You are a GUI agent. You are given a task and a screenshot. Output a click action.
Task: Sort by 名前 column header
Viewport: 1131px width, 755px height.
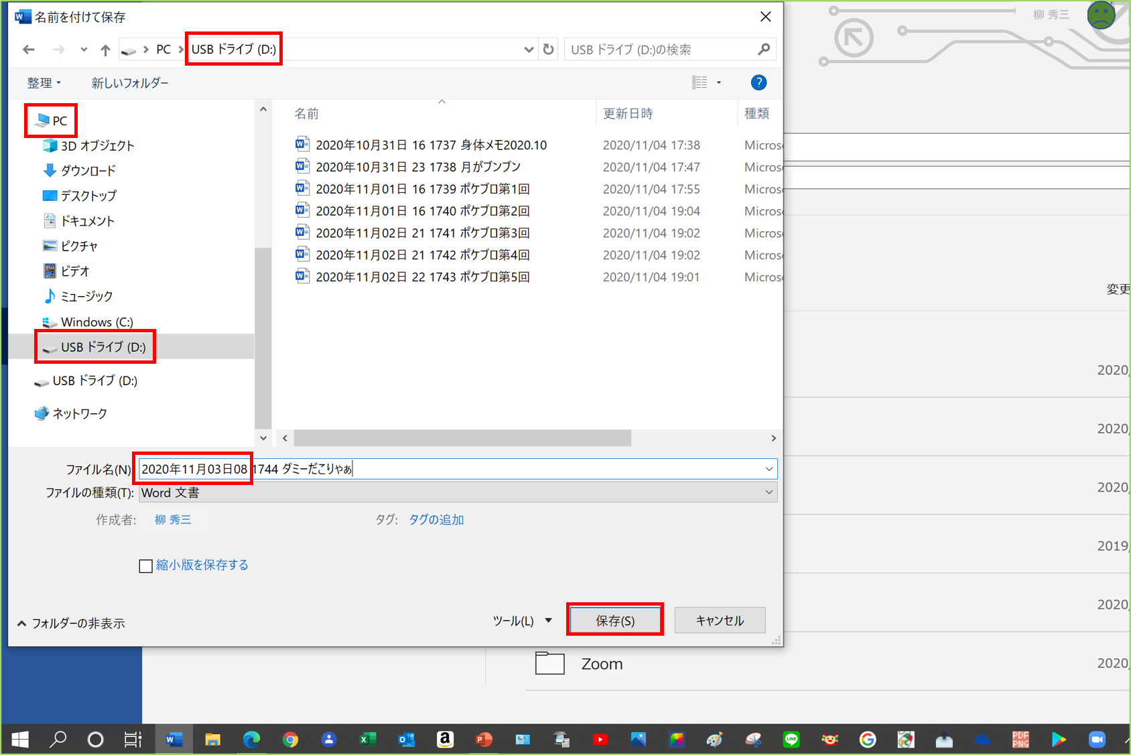[x=307, y=114]
